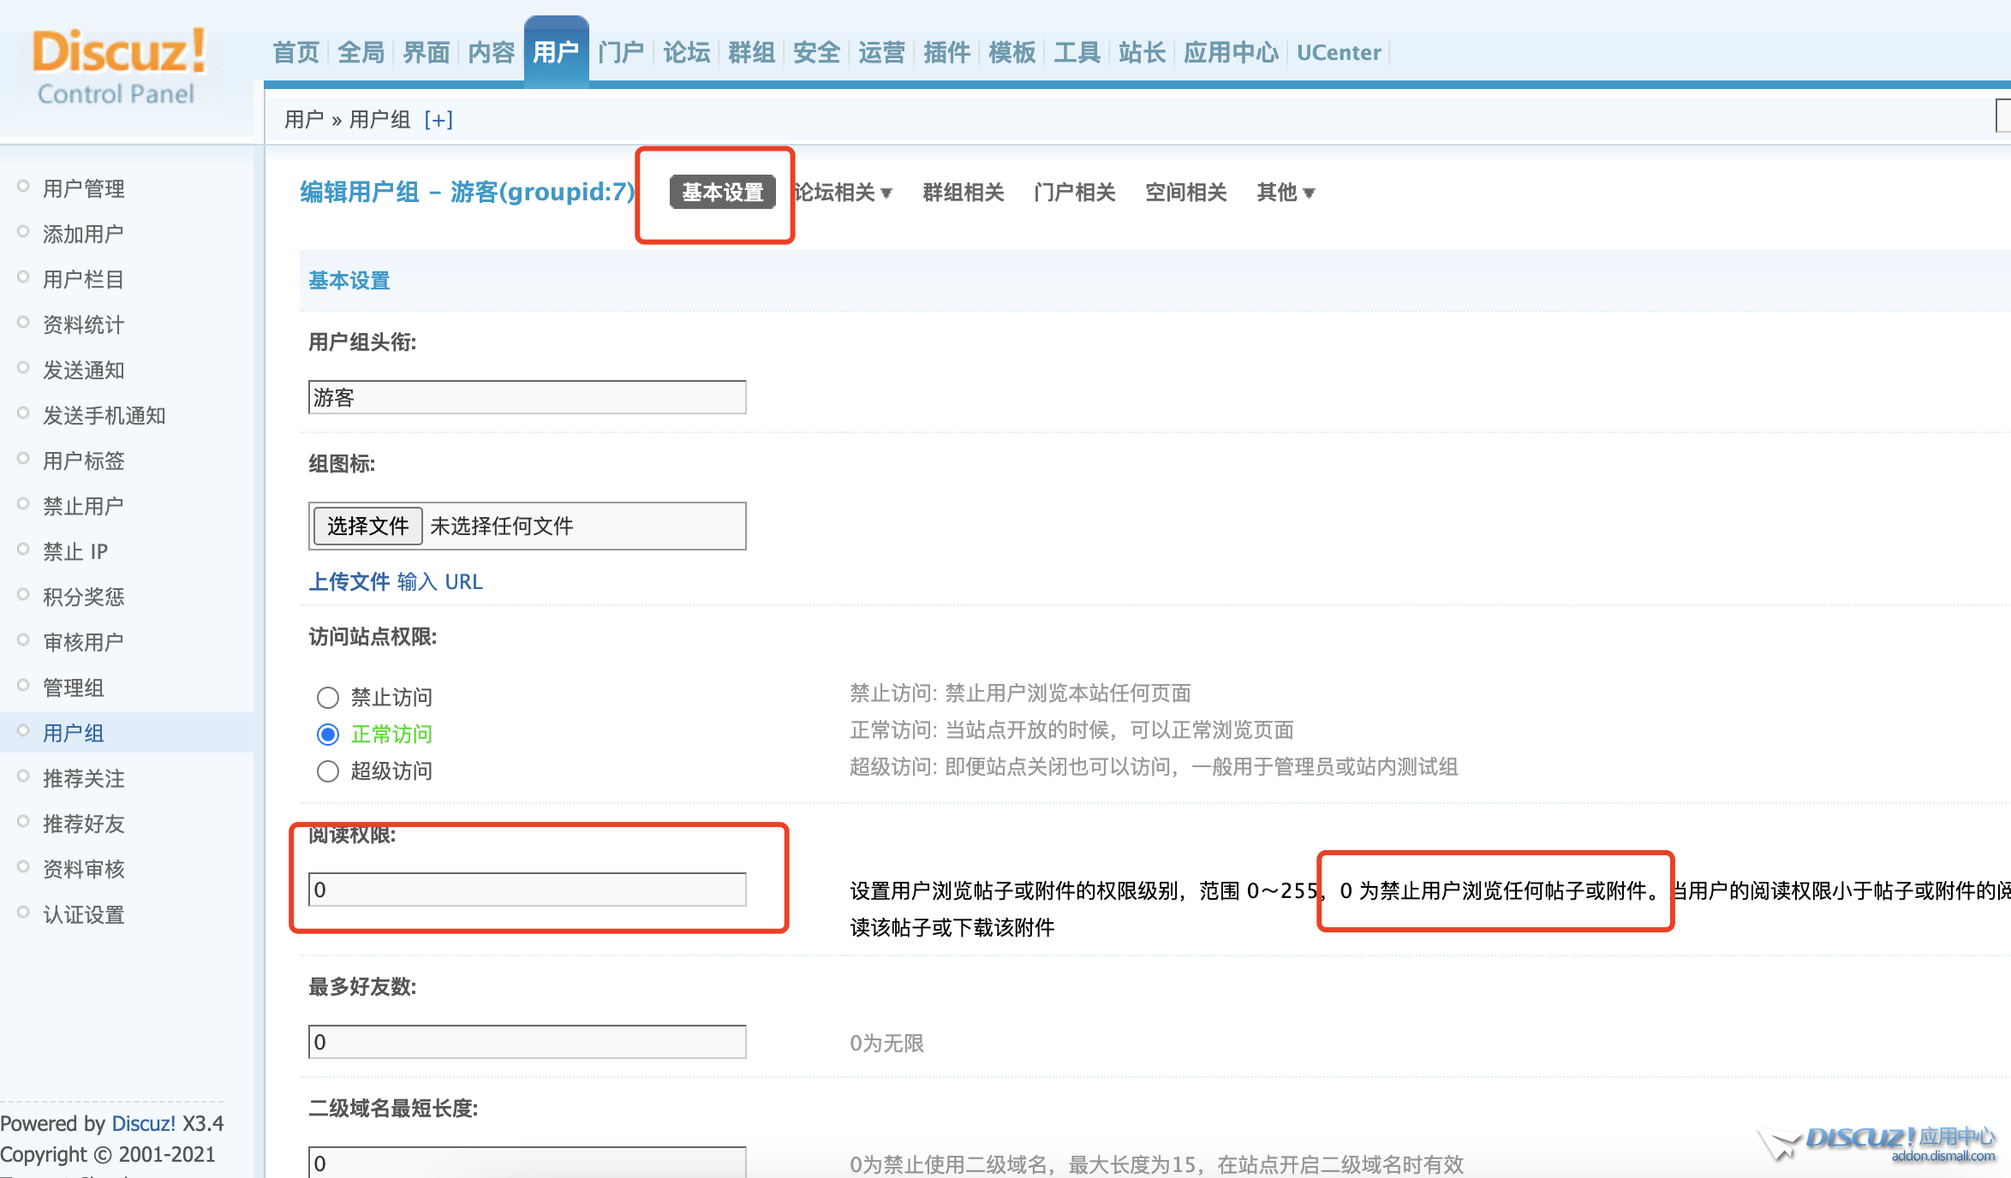Image resolution: width=2011 pixels, height=1178 pixels.
Task: Select the active 用户 navigation tab
Action: pos(556,53)
